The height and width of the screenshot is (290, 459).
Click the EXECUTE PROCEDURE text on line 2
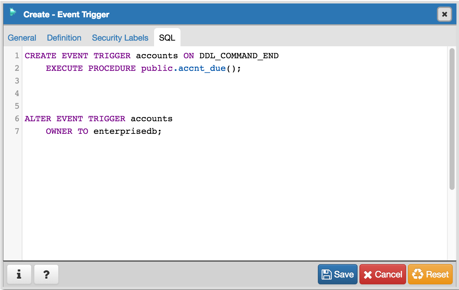91,68
